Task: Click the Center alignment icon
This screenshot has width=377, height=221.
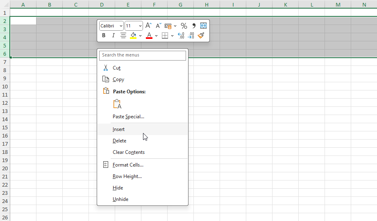Action: 123,36
